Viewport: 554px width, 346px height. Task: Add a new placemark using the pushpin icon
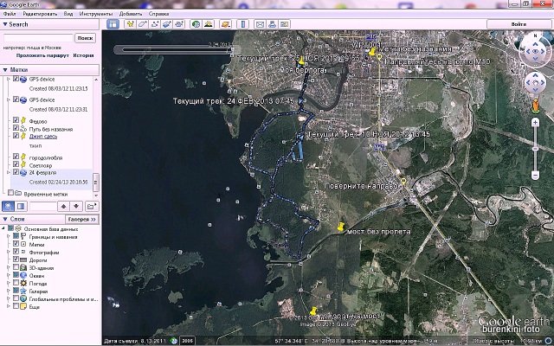pyautogui.click(x=130, y=24)
